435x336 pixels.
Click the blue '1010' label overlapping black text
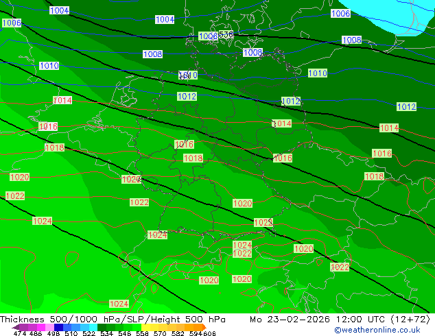click(x=188, y=75)
